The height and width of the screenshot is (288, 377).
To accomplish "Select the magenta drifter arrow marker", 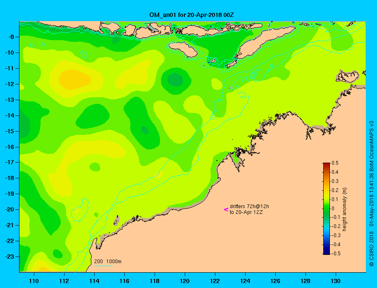I will [226, 209].
